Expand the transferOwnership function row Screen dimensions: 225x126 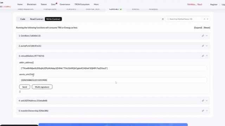[x=207, y=111]
